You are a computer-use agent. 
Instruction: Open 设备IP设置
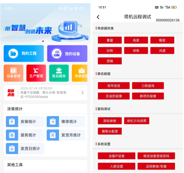(x=116, y=156)
